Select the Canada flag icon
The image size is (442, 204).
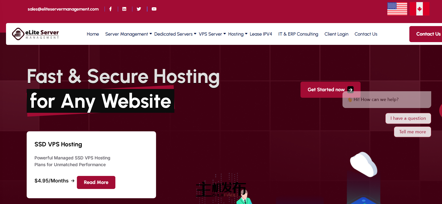pos(419,9)
